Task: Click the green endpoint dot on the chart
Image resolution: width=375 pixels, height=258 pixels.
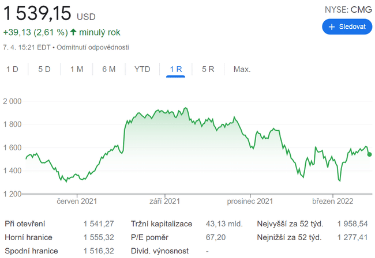Action: (369, 154)
